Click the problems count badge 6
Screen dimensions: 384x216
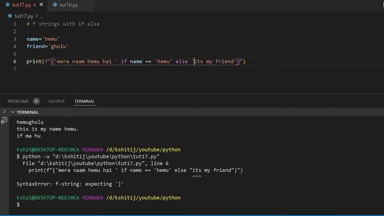point(36,101)
